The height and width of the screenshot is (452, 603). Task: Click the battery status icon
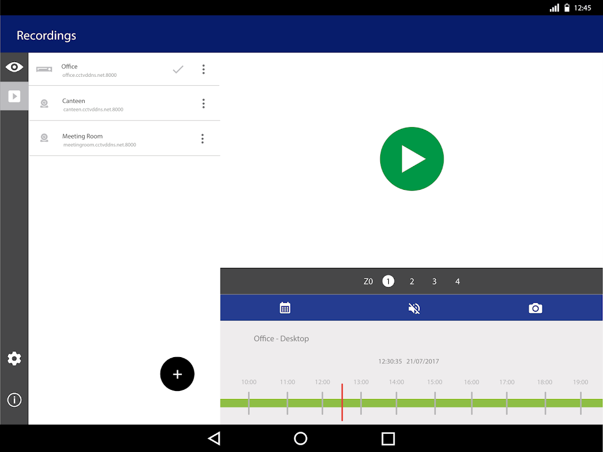(566, 8)
